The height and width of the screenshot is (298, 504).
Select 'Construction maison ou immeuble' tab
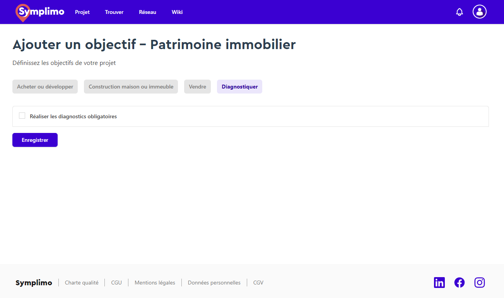point(131,87)
